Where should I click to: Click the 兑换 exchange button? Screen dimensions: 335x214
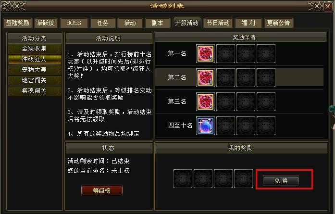tap(281, 181)
